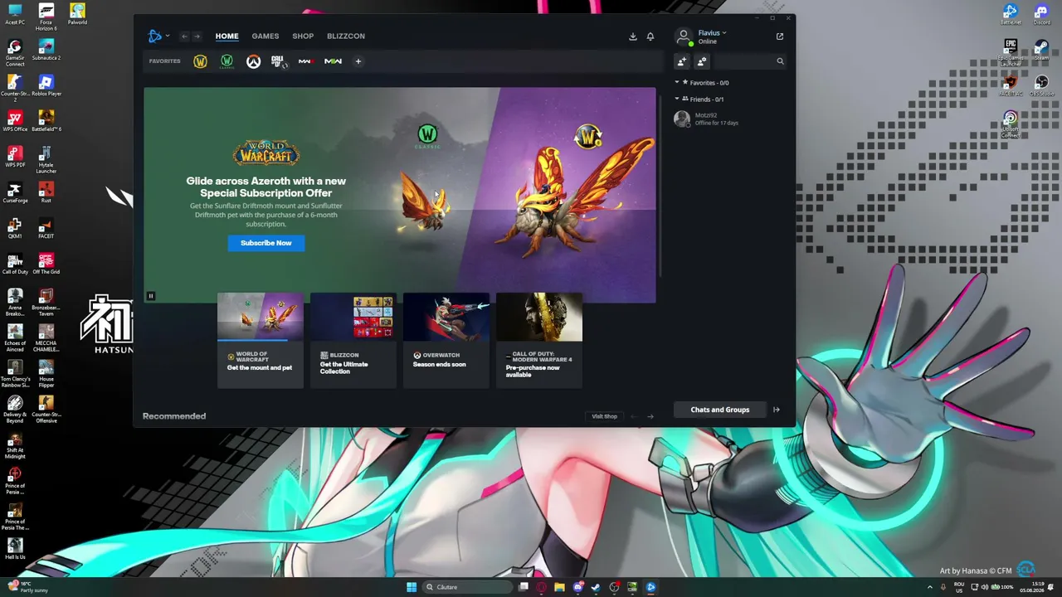Open the BlizzCon Ultimate Collection card
The width and height of the screenshot is (1062, 597).
pyautogui.click(x=353, y=340)
